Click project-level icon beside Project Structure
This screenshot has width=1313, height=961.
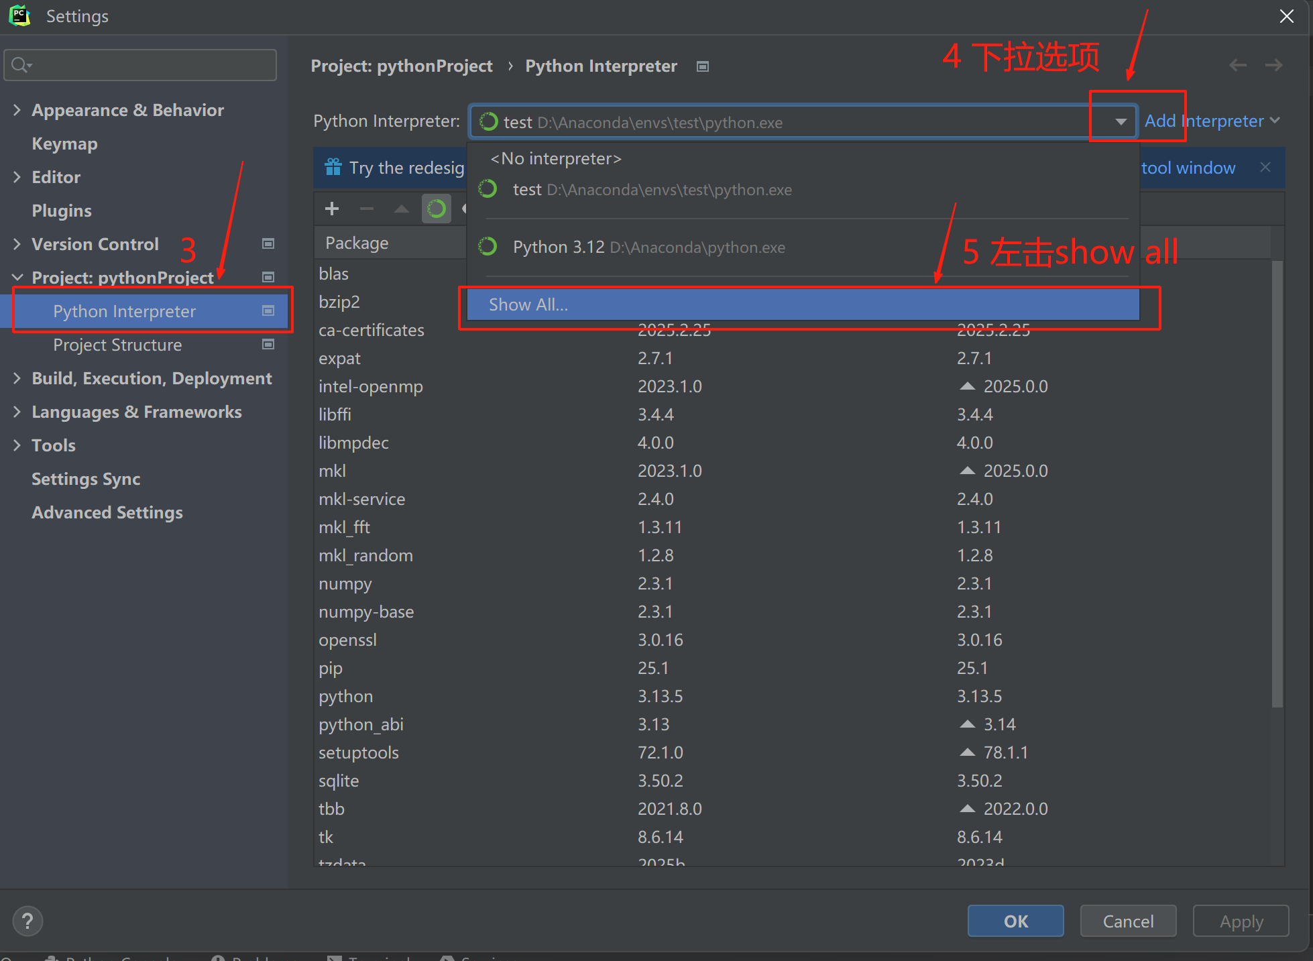pos(268,344)
